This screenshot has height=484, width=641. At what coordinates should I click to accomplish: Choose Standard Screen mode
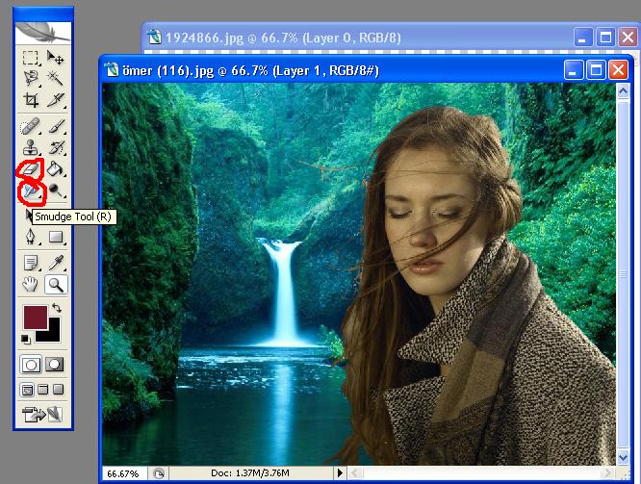27,390
